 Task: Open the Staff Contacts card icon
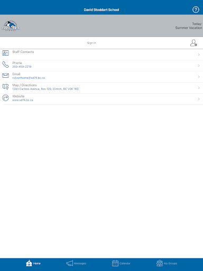pyautogui.click(x=5, y=53)
